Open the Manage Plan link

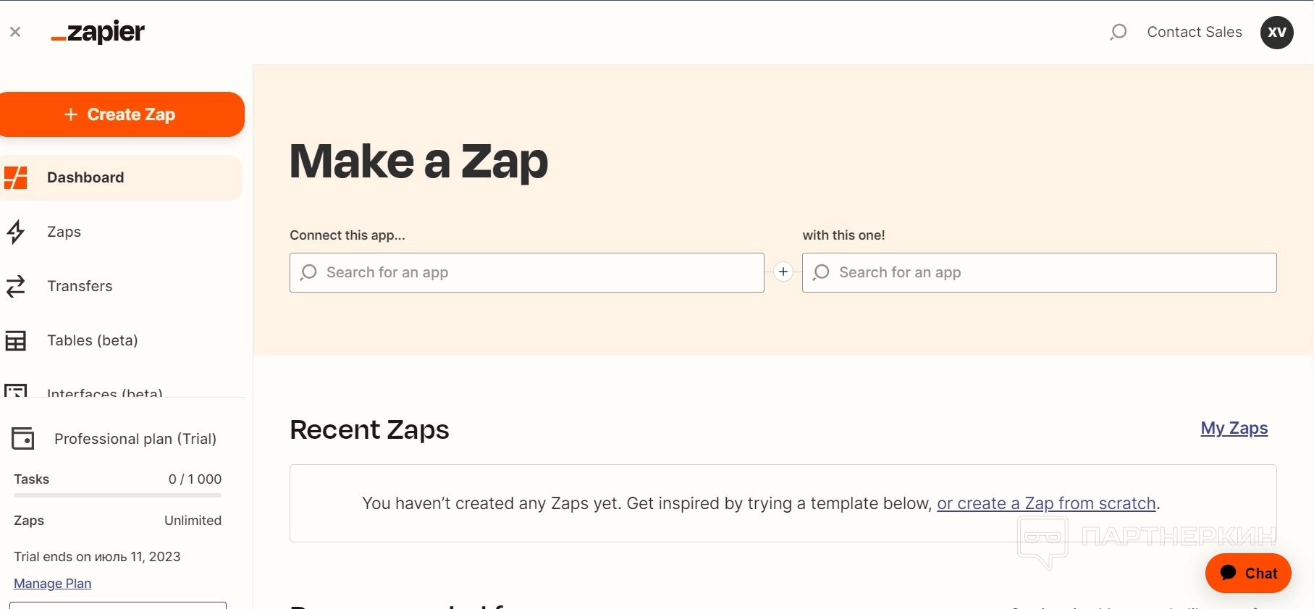[x=52, y=583]
